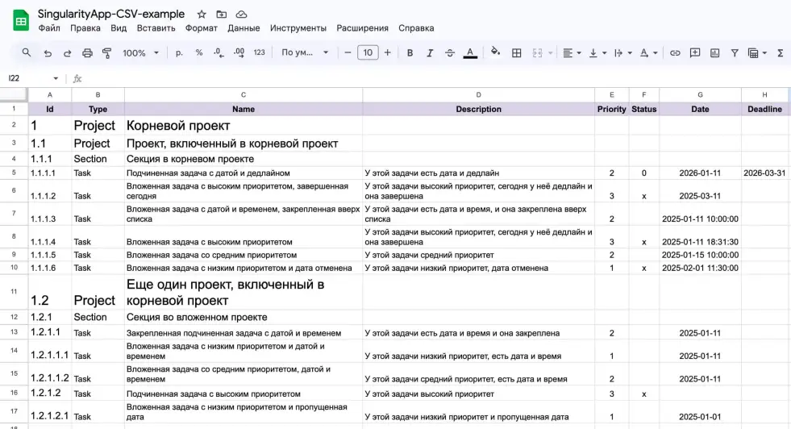Viewport: 791px width, 429px height.
Task: Toggle bold formatting
Action: (x=410, y=53)
